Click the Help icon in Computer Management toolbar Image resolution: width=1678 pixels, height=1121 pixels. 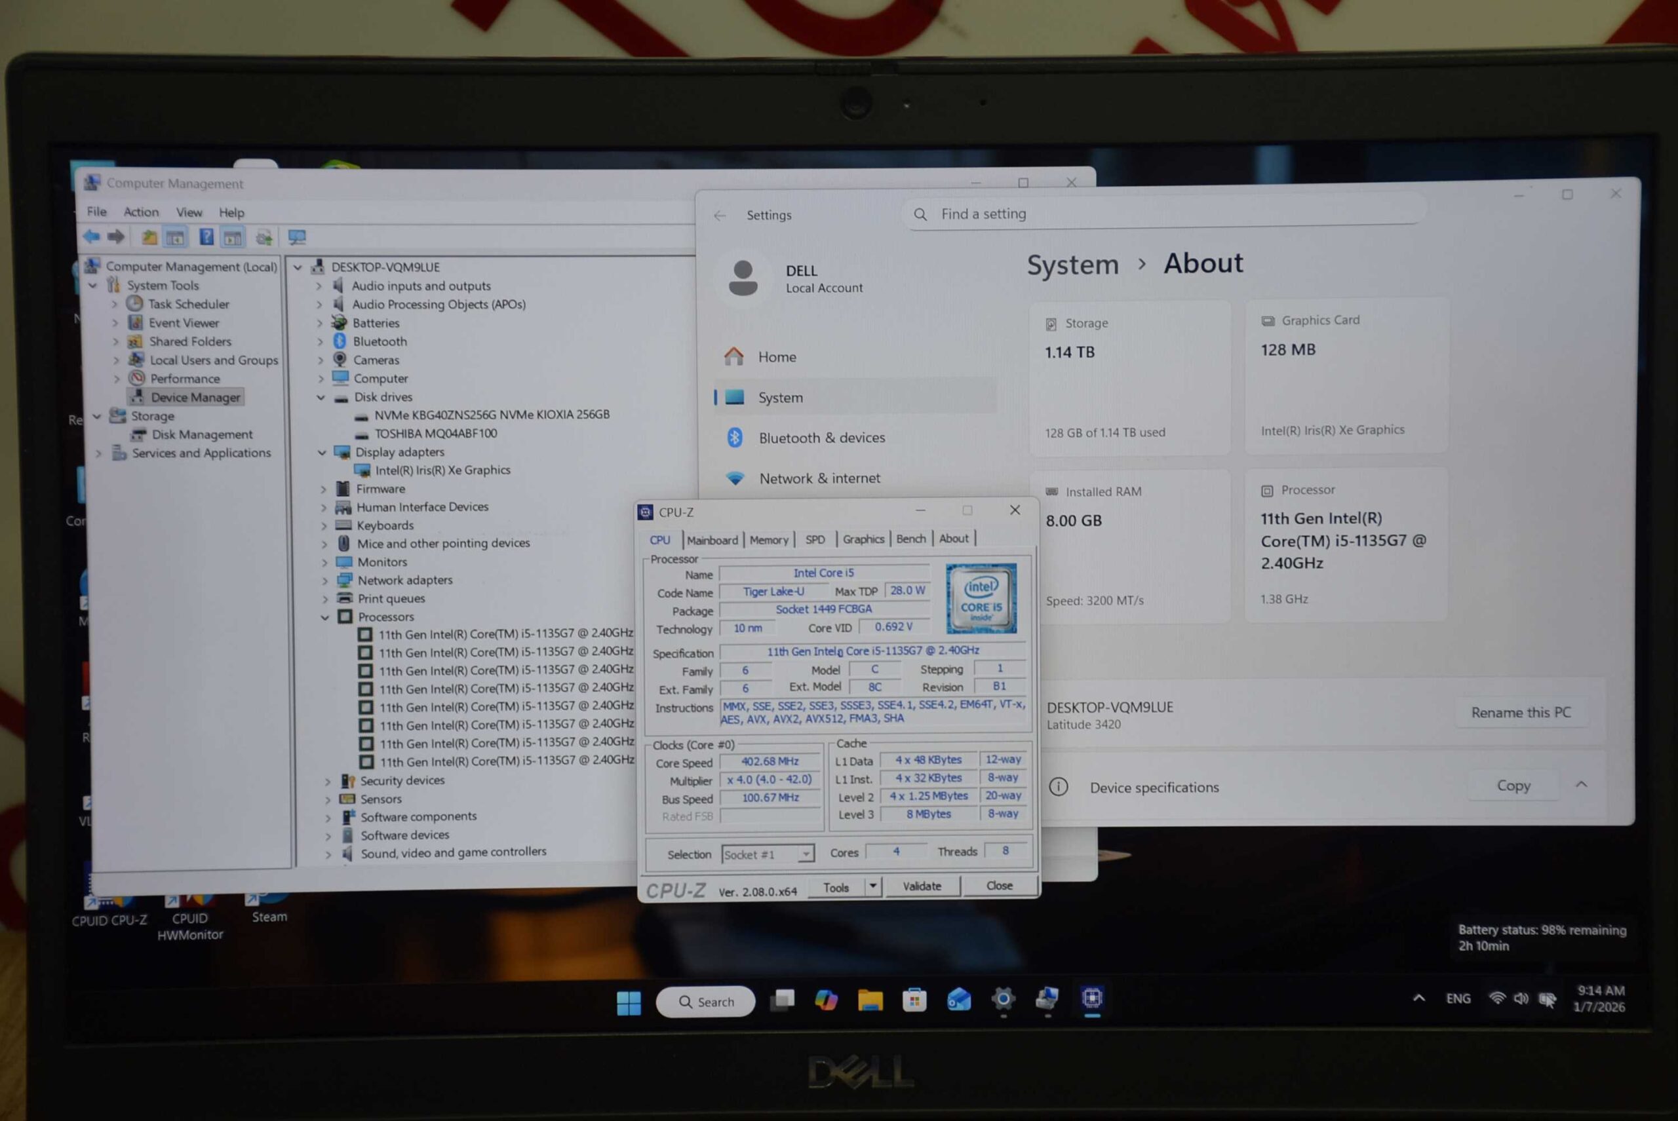coord(206,237)
